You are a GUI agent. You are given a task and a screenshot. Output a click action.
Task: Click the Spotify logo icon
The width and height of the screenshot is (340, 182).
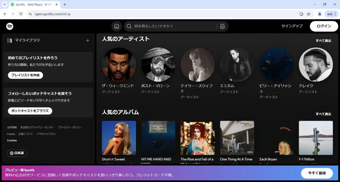[x=10, y=26]
